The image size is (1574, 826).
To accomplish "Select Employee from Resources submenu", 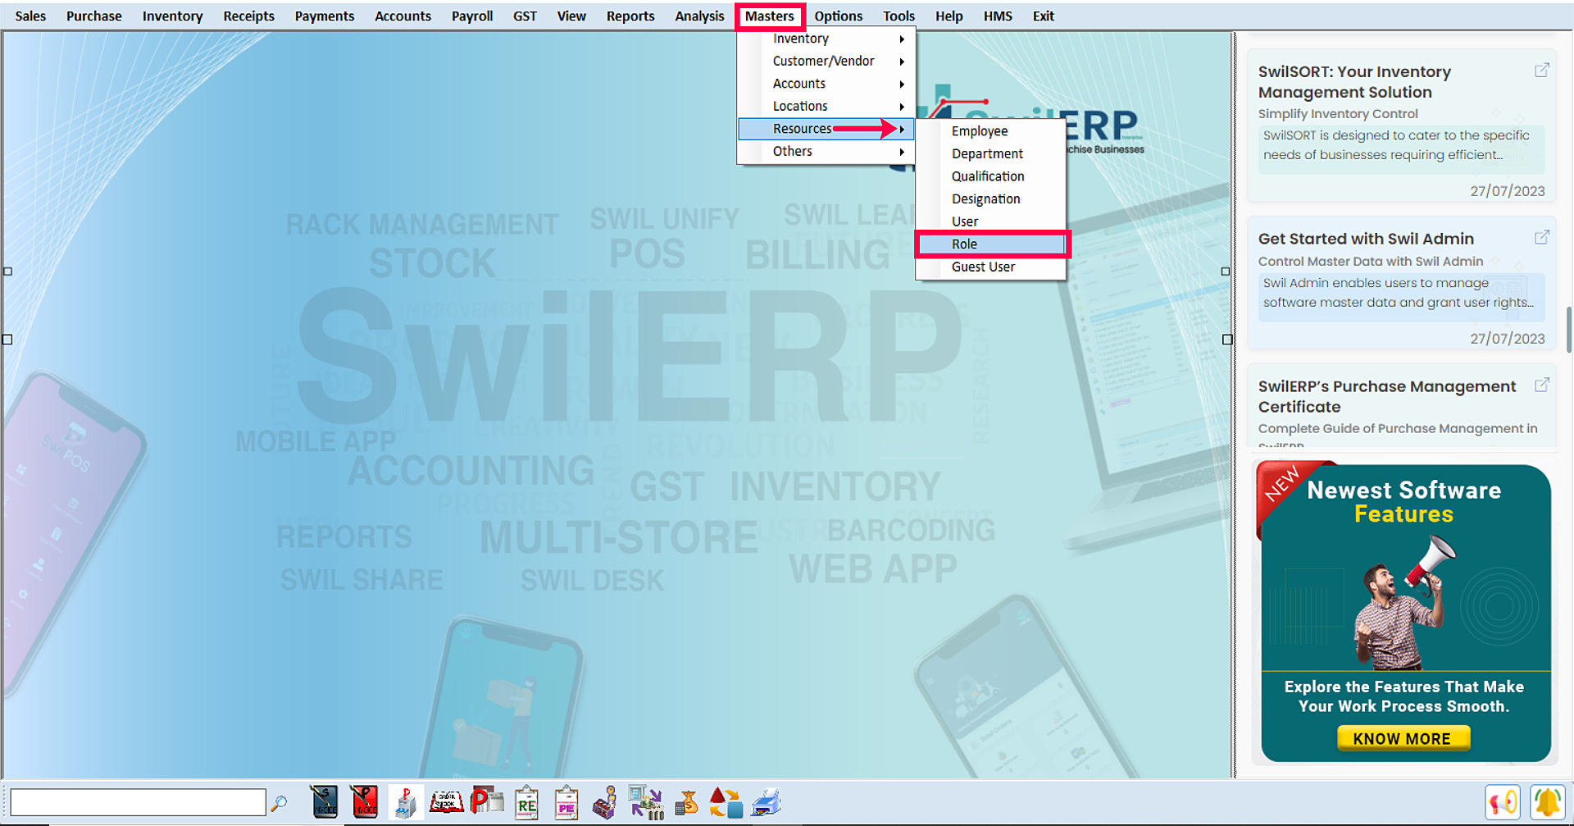I will pos(990,131).
